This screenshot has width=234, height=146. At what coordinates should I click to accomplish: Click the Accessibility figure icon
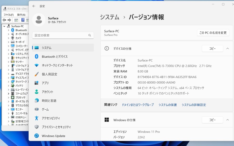click(x=37, y=118)
